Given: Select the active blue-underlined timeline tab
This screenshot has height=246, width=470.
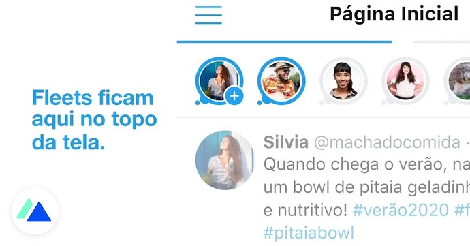Looking at the screenshot, I should [x=284, y=42].
